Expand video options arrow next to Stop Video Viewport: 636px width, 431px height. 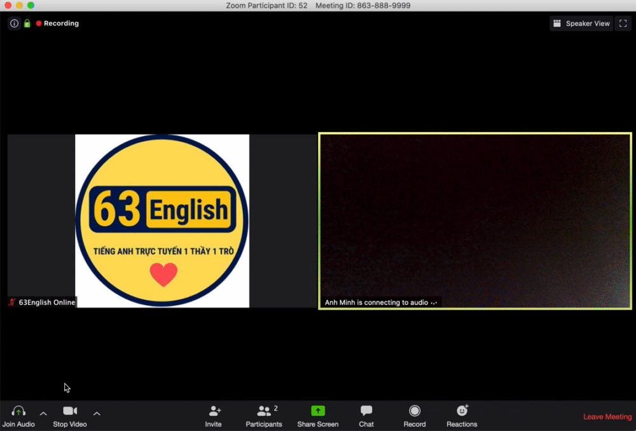pos(97,414)
